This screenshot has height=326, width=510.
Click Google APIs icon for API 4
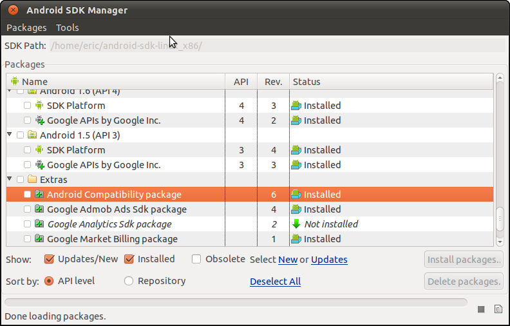click(x=40, y=120)
